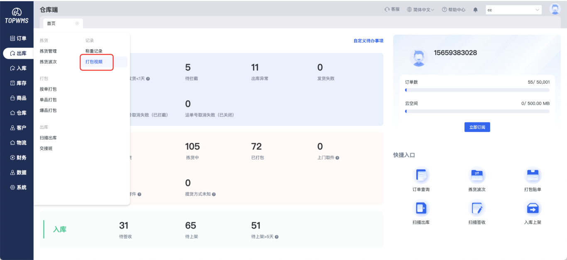567x260 pixels.
Task: Click the 运单号取消失败（已关闭） count
Action: coord(188,104)
